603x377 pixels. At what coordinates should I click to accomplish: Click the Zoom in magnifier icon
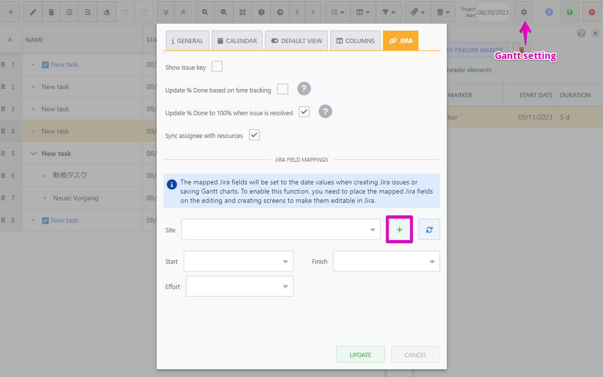point(204,12)
